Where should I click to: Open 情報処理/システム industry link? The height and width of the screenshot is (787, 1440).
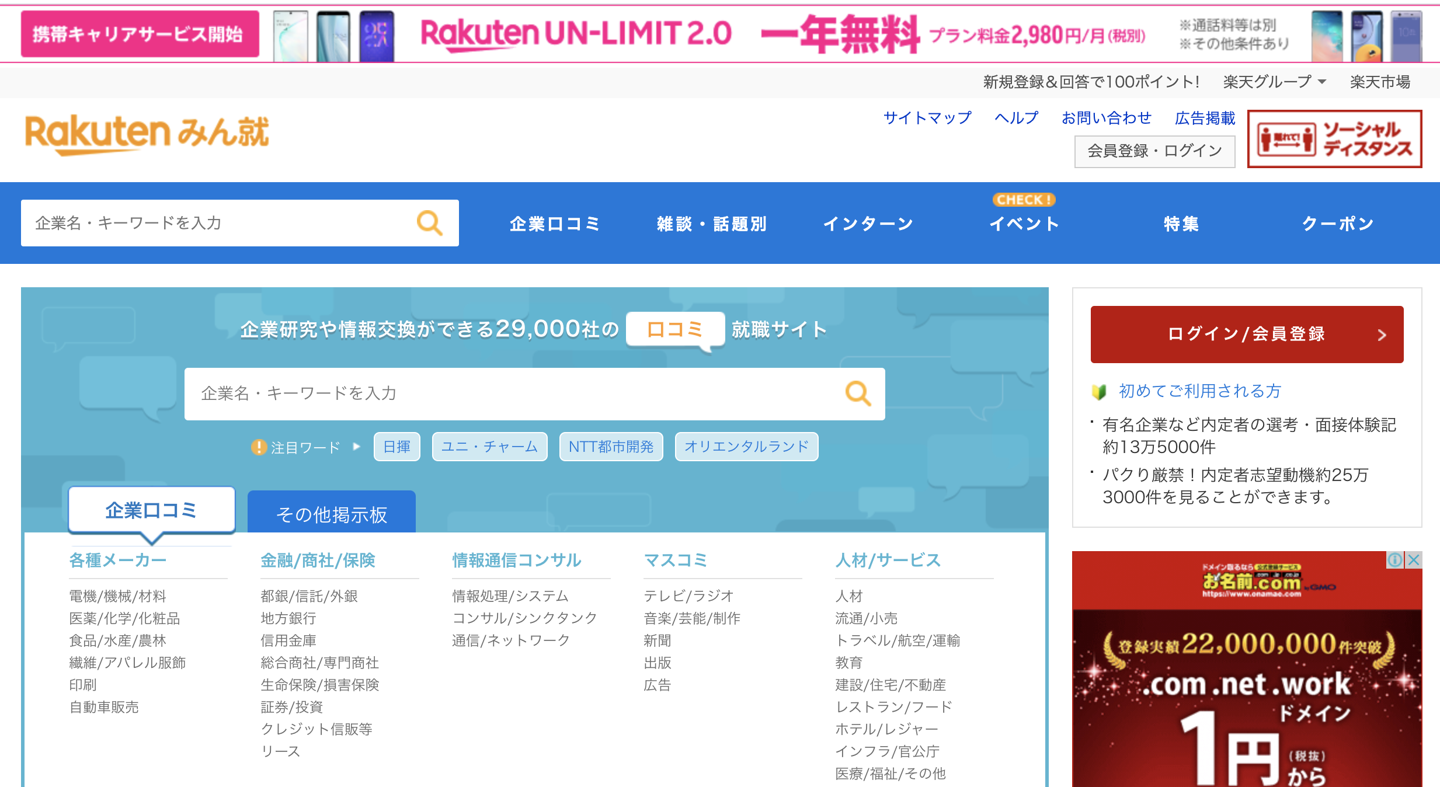coord(510,596)
